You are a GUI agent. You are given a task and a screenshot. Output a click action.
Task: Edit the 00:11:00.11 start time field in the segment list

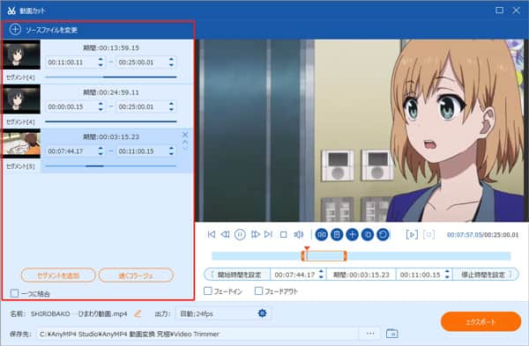point(71,62)
